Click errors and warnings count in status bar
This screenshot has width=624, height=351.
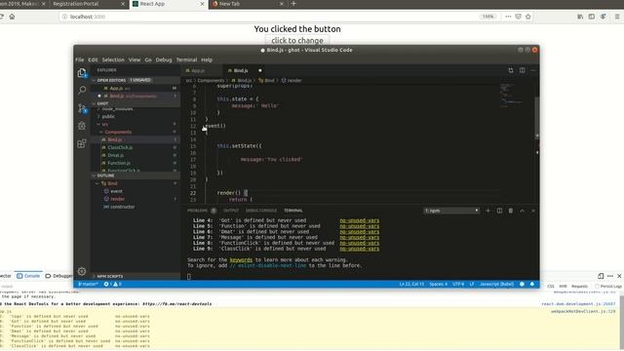pyautogui.click(x=113, y=284)
